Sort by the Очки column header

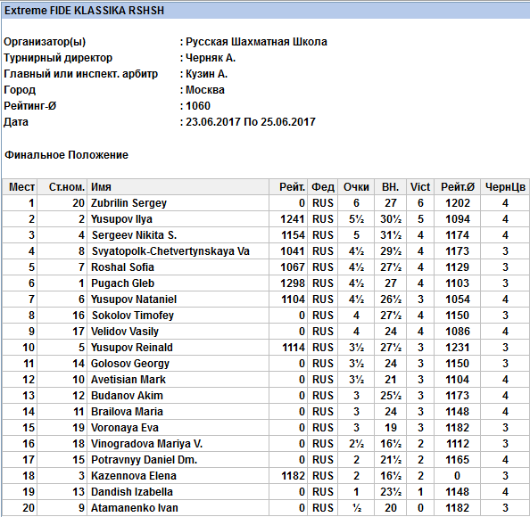[356, 186]
